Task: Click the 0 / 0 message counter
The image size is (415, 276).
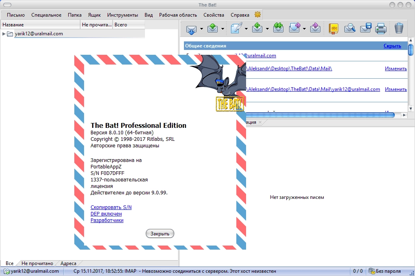Action: click(358, 271)
